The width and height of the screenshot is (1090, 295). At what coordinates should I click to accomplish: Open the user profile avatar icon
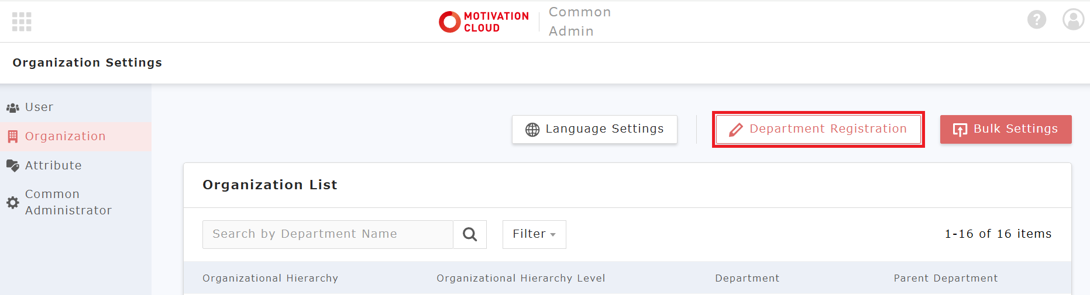pyautogui.click(x=1073, y=19)
